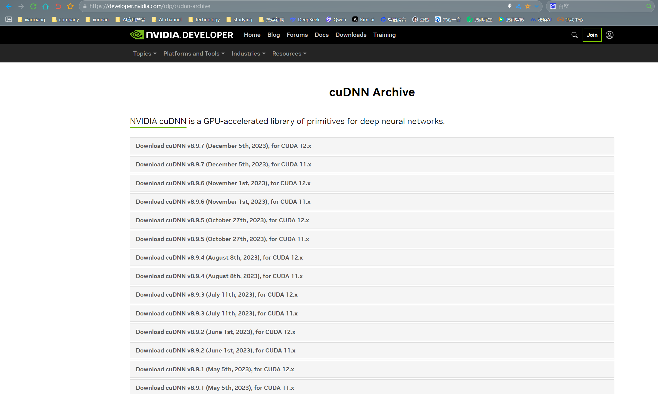Expand the Industries dropdown menu
Viewport: 658px width, 394px height.
coord(248,53)
